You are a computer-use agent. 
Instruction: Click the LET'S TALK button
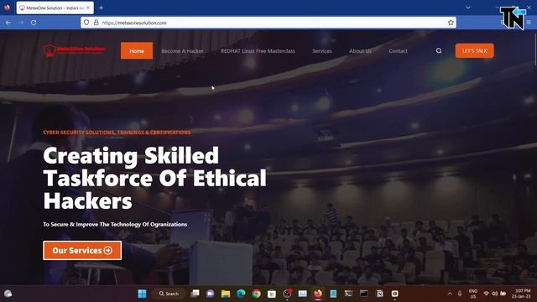pos(474,50)
